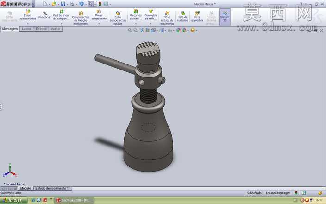
Task: Select the Estudo de movimento 1 tab
Action: [53, 188]
